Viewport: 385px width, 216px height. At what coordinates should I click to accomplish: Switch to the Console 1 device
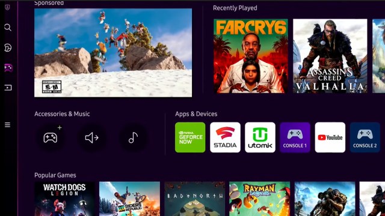[x=295, y=137]
